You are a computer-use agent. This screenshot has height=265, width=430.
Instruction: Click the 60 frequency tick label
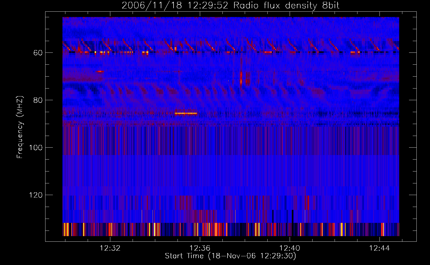pos(38,53)
